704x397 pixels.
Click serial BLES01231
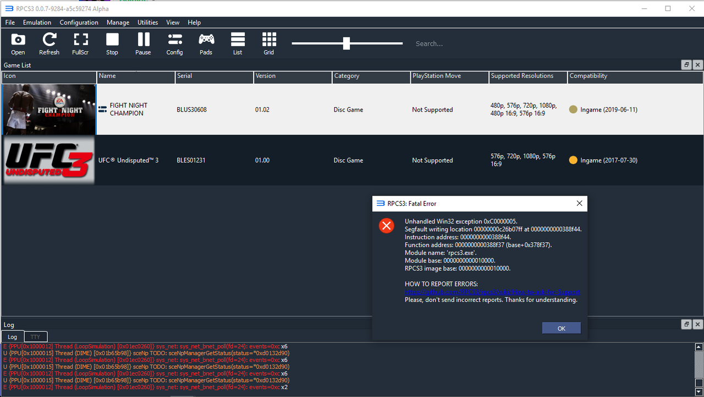(191, 160)
